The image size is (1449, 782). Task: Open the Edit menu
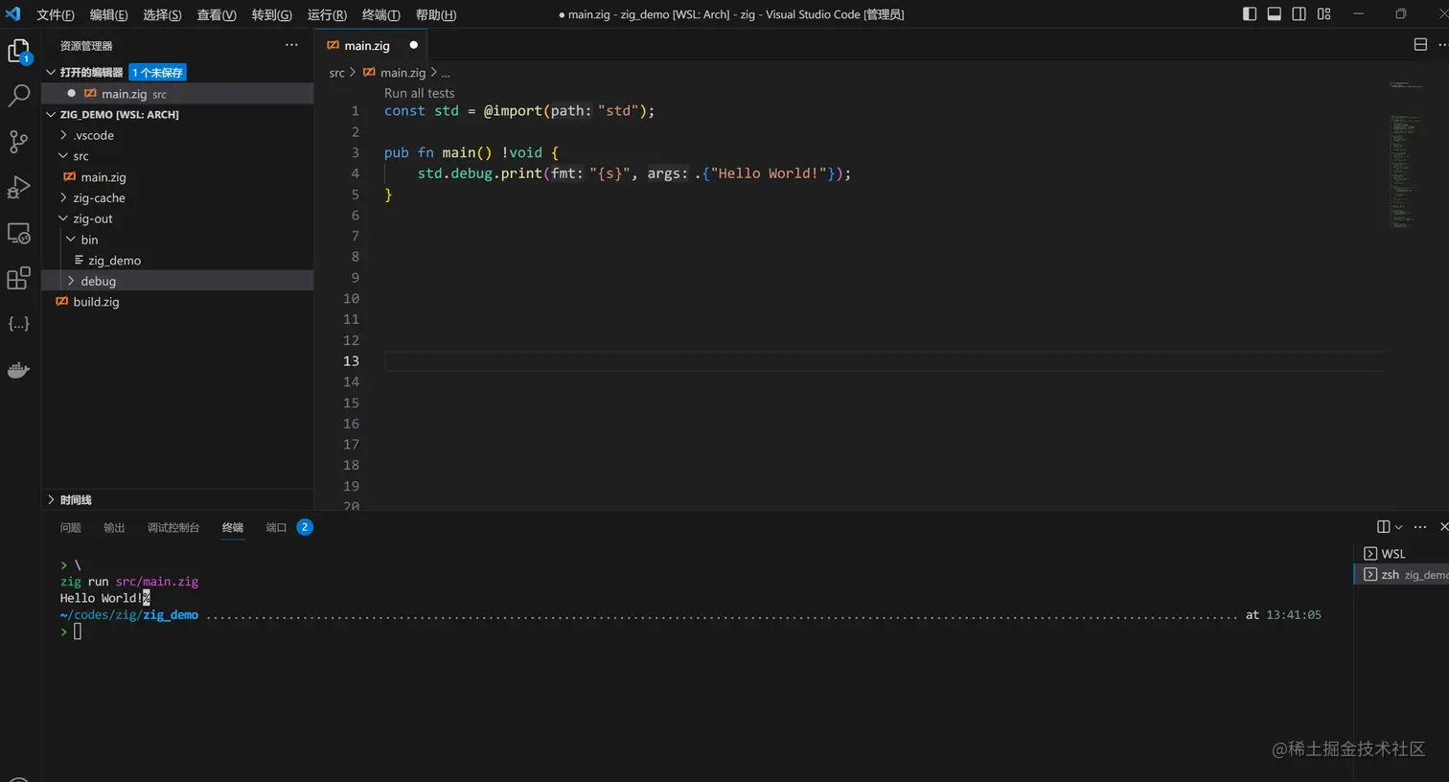tap(108, 14)
